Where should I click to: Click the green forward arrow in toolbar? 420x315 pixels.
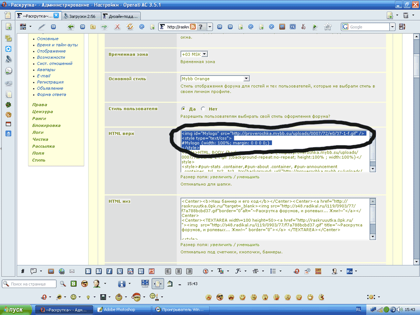click(x=104, y=27)
